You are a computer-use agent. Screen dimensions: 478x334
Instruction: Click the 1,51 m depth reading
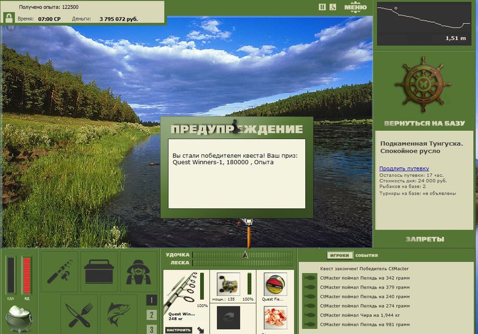pyautogui.click(x=456, y=38)
